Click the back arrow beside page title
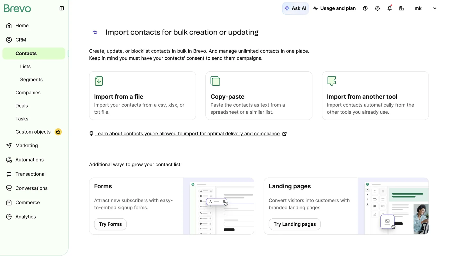Image resolution: width=449 pixels, height=256 pixels. pyautogui.click(x=95, y=32)
